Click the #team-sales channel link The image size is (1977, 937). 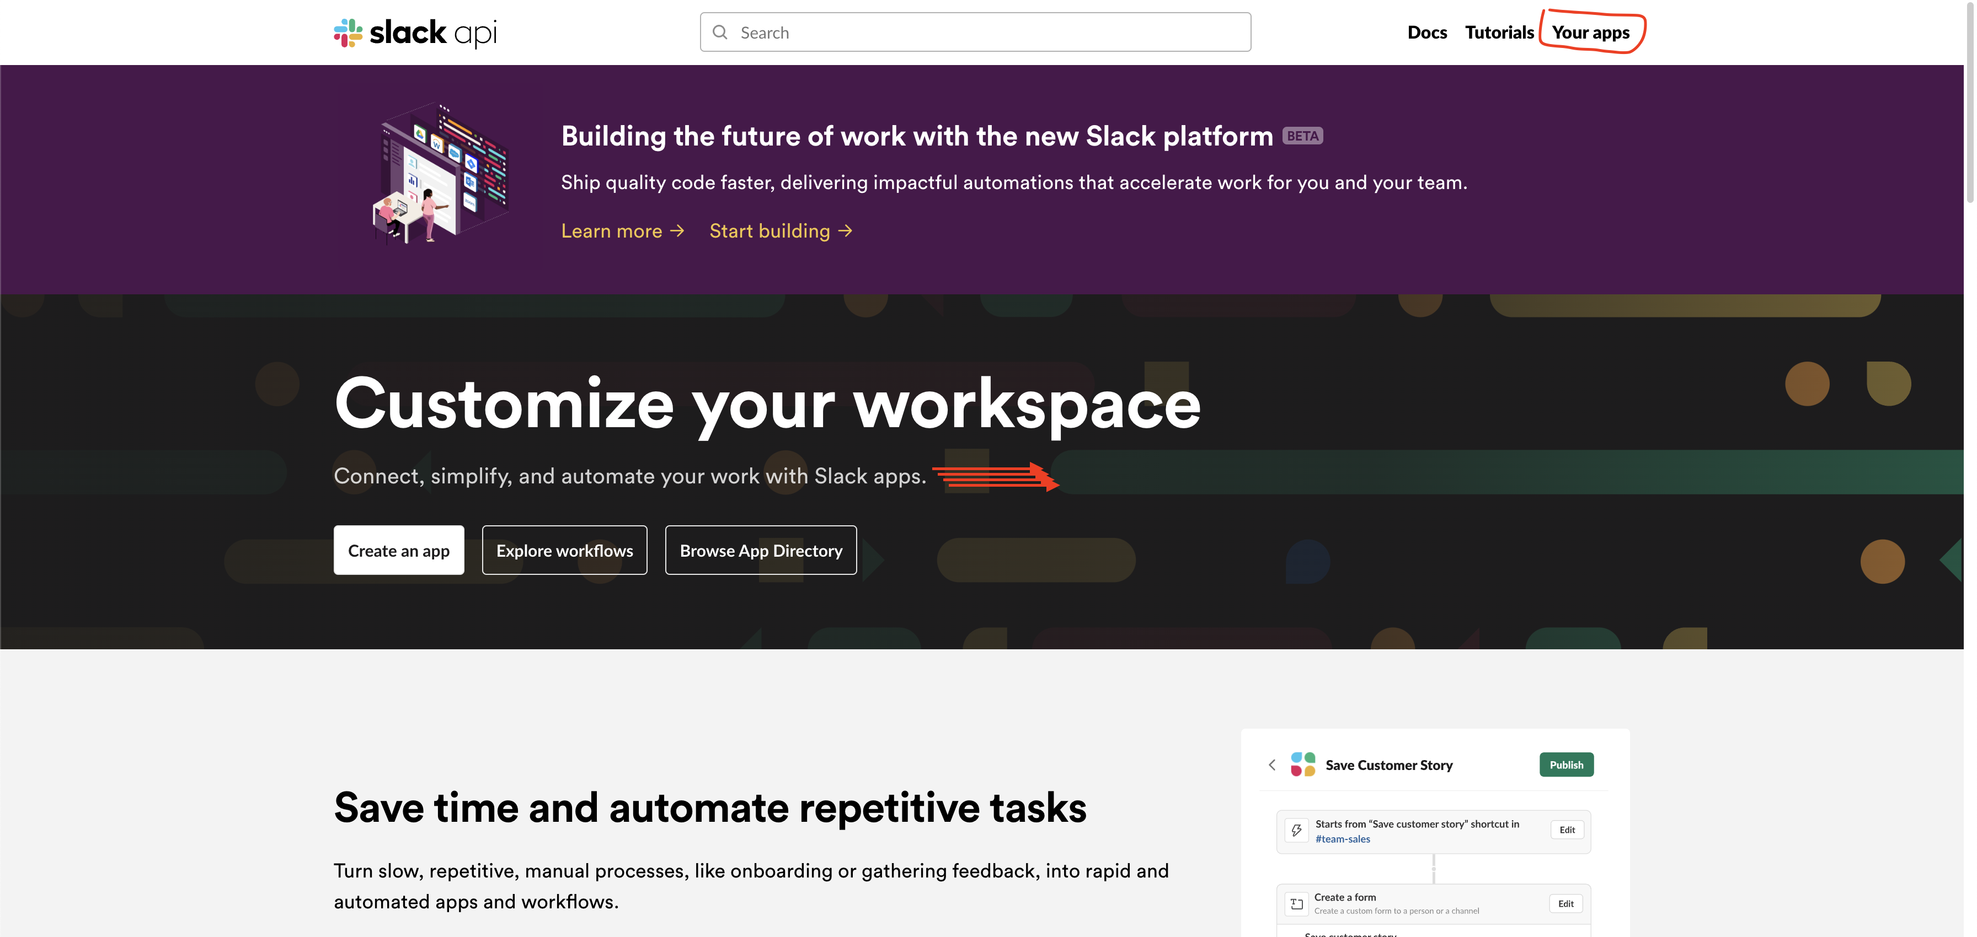point(1342,839)
